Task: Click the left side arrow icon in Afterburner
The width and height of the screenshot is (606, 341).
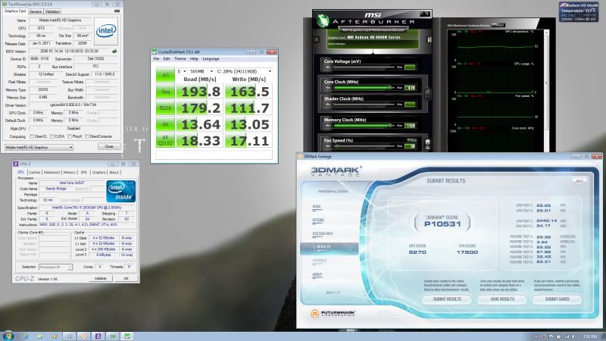Action: point(317,39)
